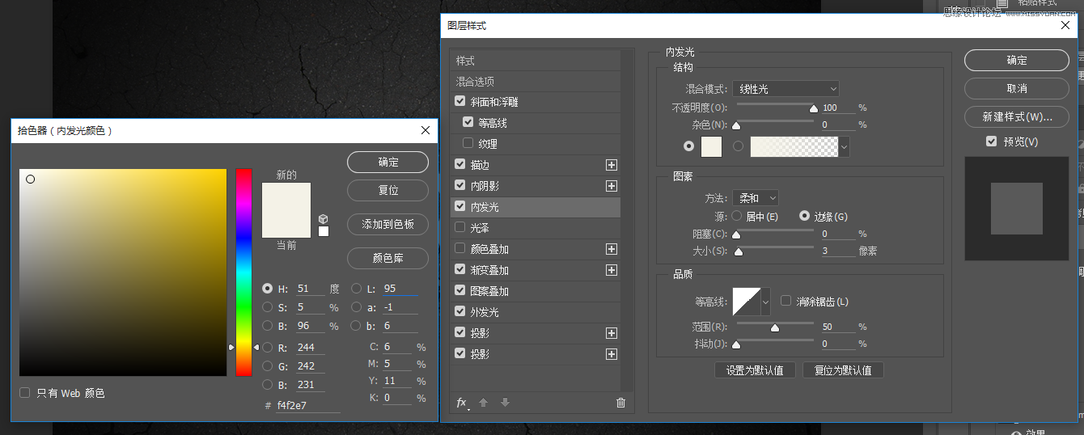The height and width of the screenshot is (435, 1084).
Task: Enable the 光泽 checkbox
Action: [x=460, y=228]
